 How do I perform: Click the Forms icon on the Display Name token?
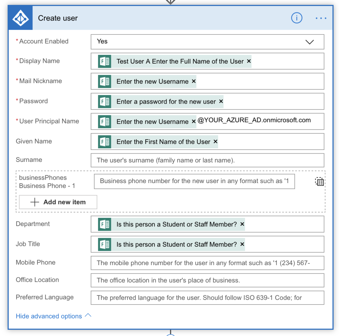pyautogui.click(x=105, y=61)
